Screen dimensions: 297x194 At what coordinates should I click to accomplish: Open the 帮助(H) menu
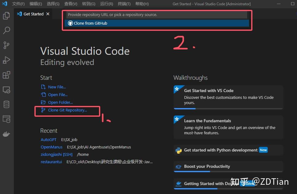click(142, 4)
